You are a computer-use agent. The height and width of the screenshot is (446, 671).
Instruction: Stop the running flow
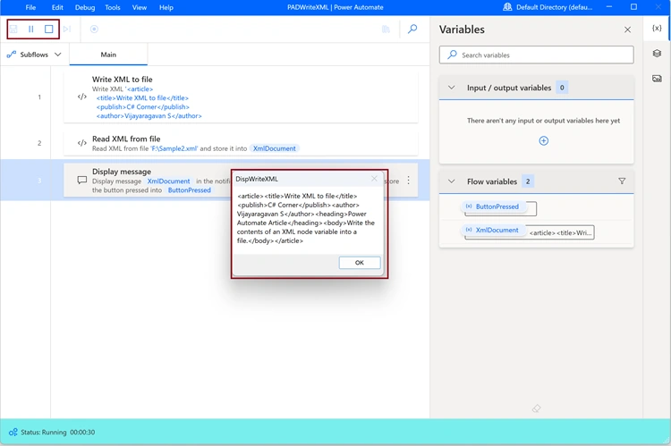49,29
